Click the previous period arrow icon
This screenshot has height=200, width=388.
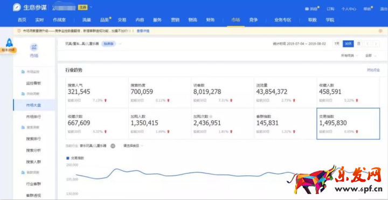point(368,44)
